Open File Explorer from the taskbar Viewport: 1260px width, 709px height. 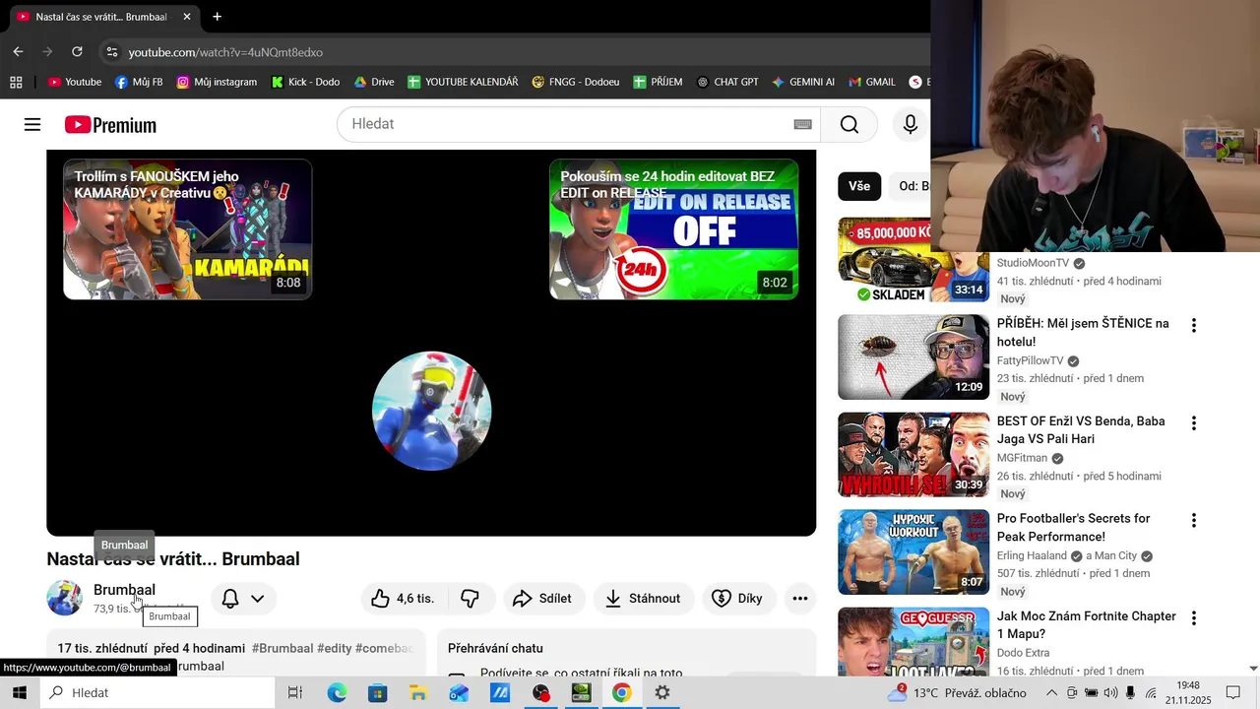418,693
